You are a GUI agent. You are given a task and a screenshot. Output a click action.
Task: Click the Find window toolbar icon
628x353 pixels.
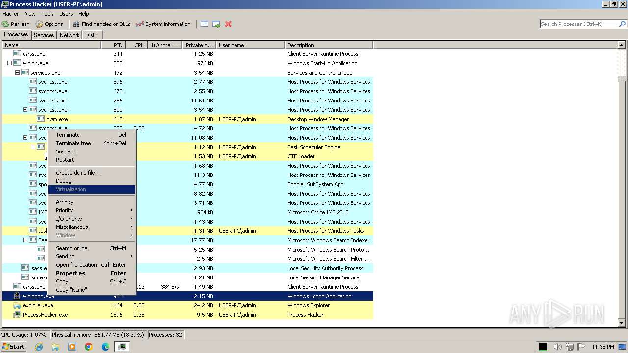[204, 24]
